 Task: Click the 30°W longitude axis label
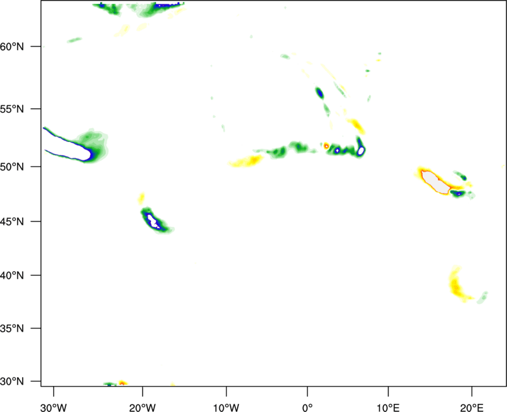tap(54, 408)
